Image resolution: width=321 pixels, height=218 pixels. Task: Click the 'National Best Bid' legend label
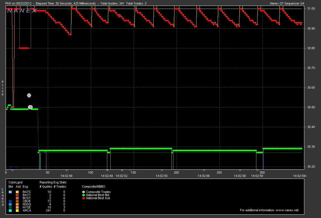(x=98, y=195)
